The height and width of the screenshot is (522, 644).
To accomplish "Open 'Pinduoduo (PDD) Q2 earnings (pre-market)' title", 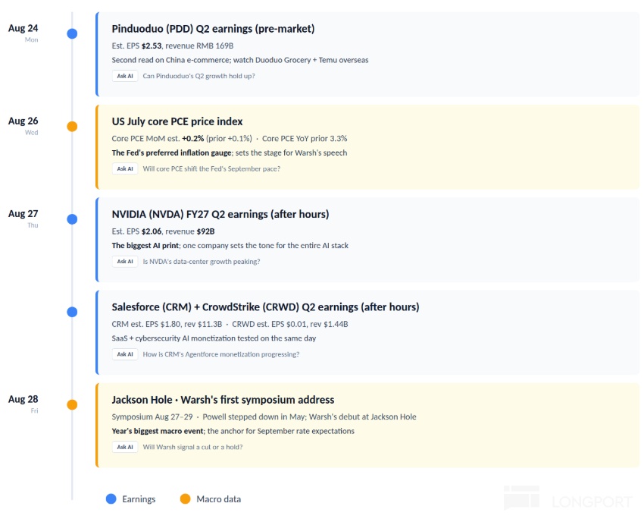I will [213, 29].
